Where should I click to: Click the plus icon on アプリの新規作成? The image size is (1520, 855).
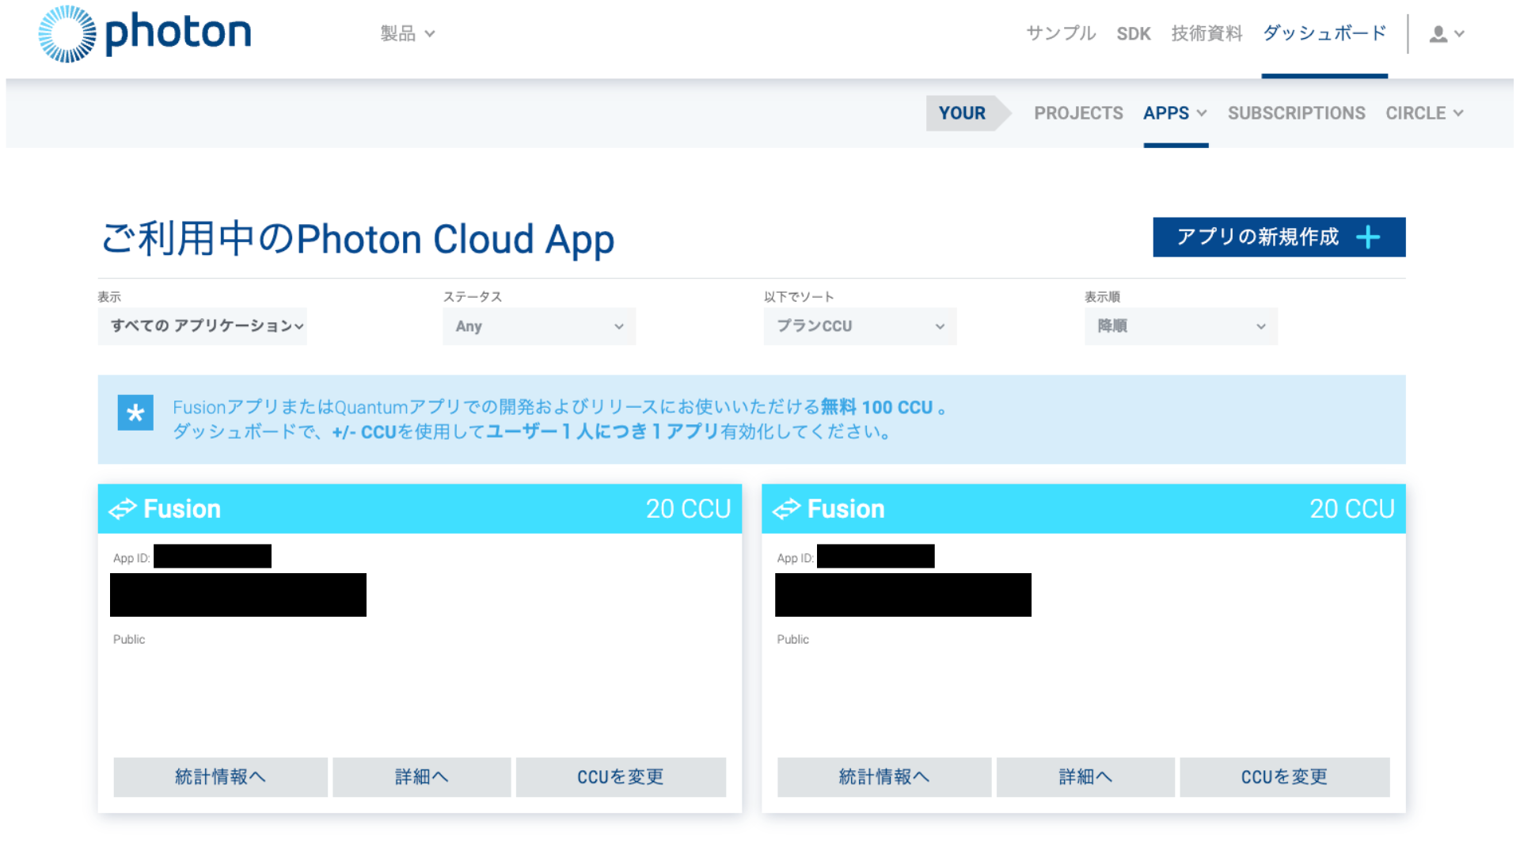1369,236
